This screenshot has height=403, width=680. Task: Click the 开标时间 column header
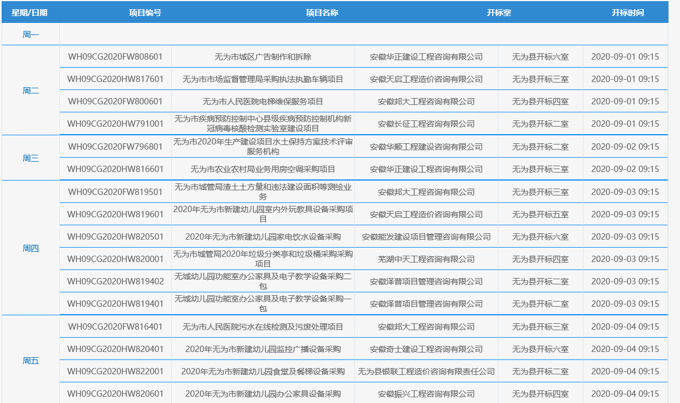point(627,13)
